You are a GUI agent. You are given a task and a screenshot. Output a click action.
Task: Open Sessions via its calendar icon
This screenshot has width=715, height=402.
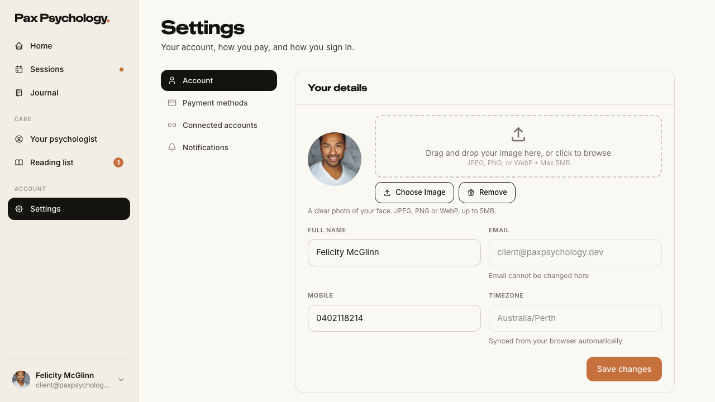pyautogui.click(x=19, y=69)
